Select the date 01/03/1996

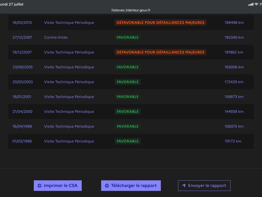(22, 141)
